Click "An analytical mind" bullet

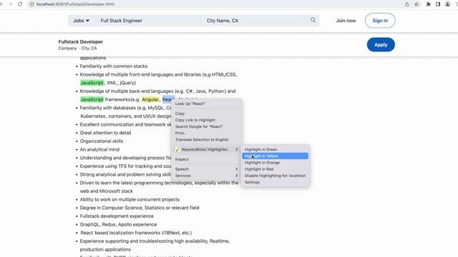coord(99,149)
